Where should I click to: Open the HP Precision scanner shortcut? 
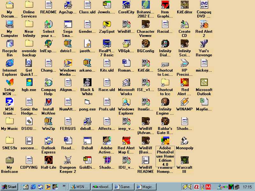coord(185,63)
